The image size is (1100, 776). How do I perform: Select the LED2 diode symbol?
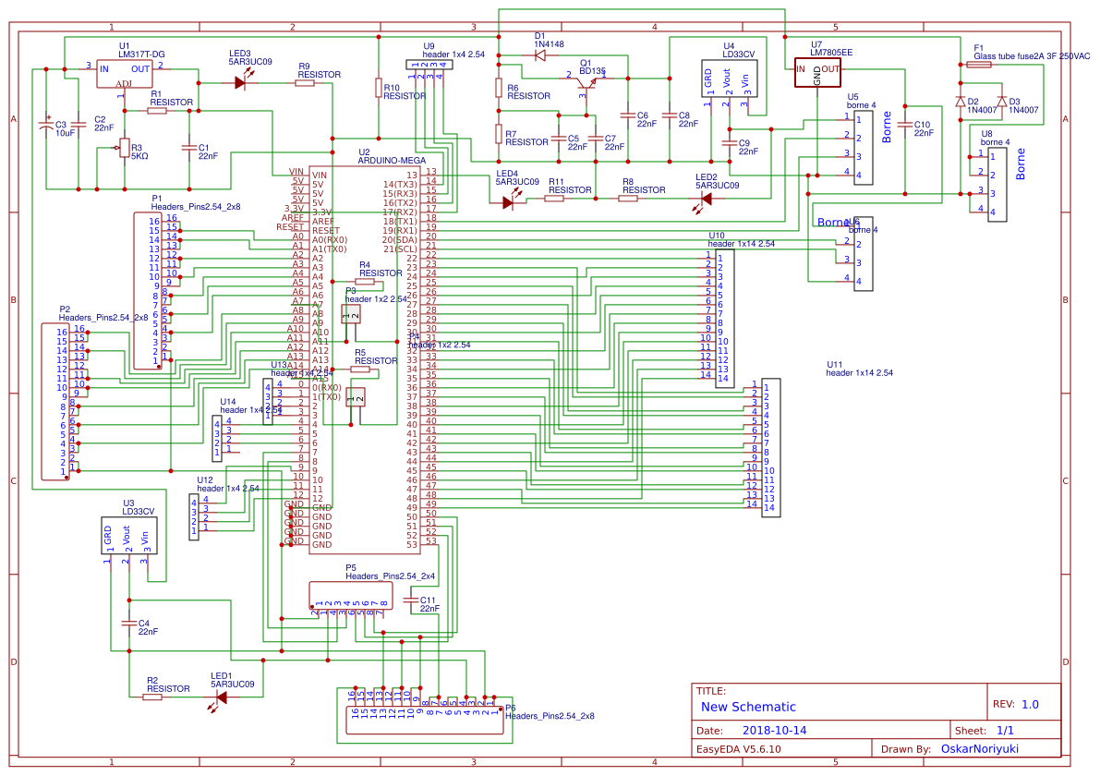tap(704, 201)
